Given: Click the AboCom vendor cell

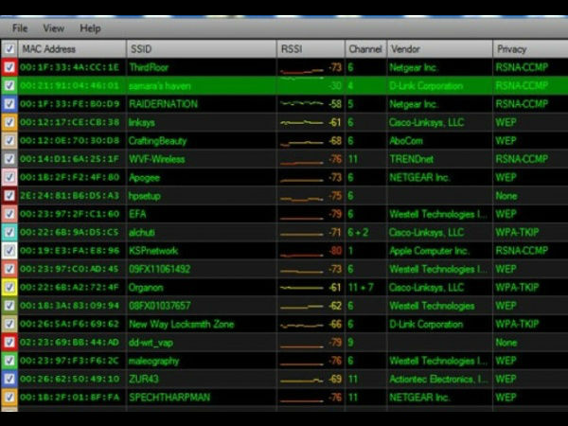Looking at the screenshot, I should (x=406, y=140).
